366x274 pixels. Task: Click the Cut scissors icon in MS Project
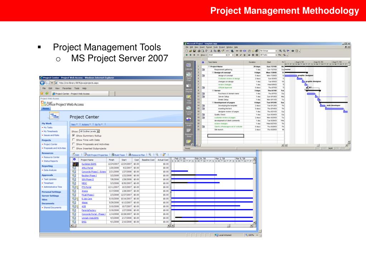211,51
